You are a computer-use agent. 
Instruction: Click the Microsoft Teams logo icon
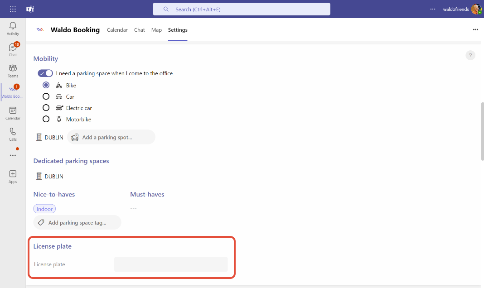coord(30,9)
